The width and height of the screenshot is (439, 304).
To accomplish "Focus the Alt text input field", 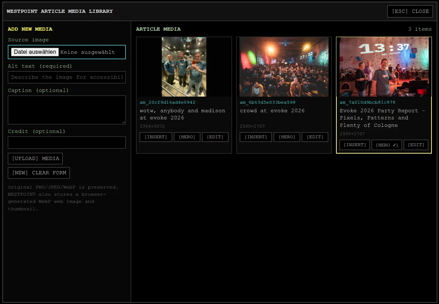I will [67, 77].
